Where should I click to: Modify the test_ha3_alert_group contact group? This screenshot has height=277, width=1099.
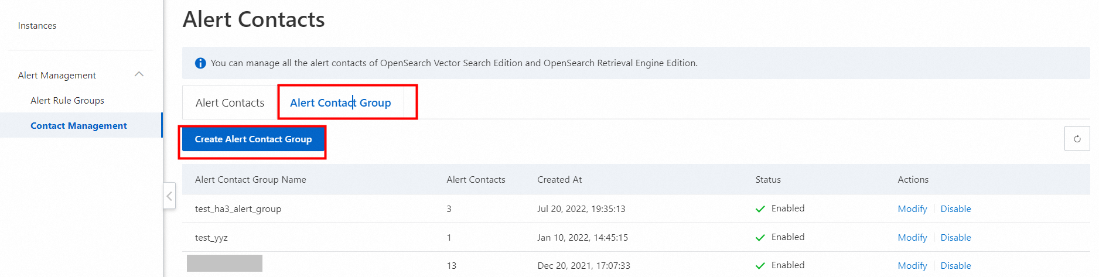(x=912, y=209)
